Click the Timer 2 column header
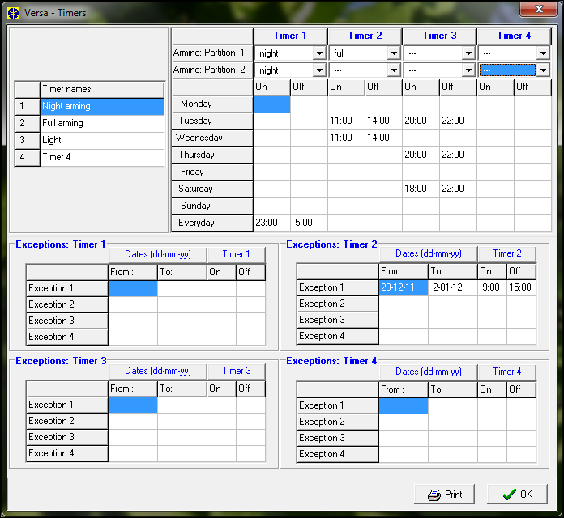564x518 pixels. [365, 36]
